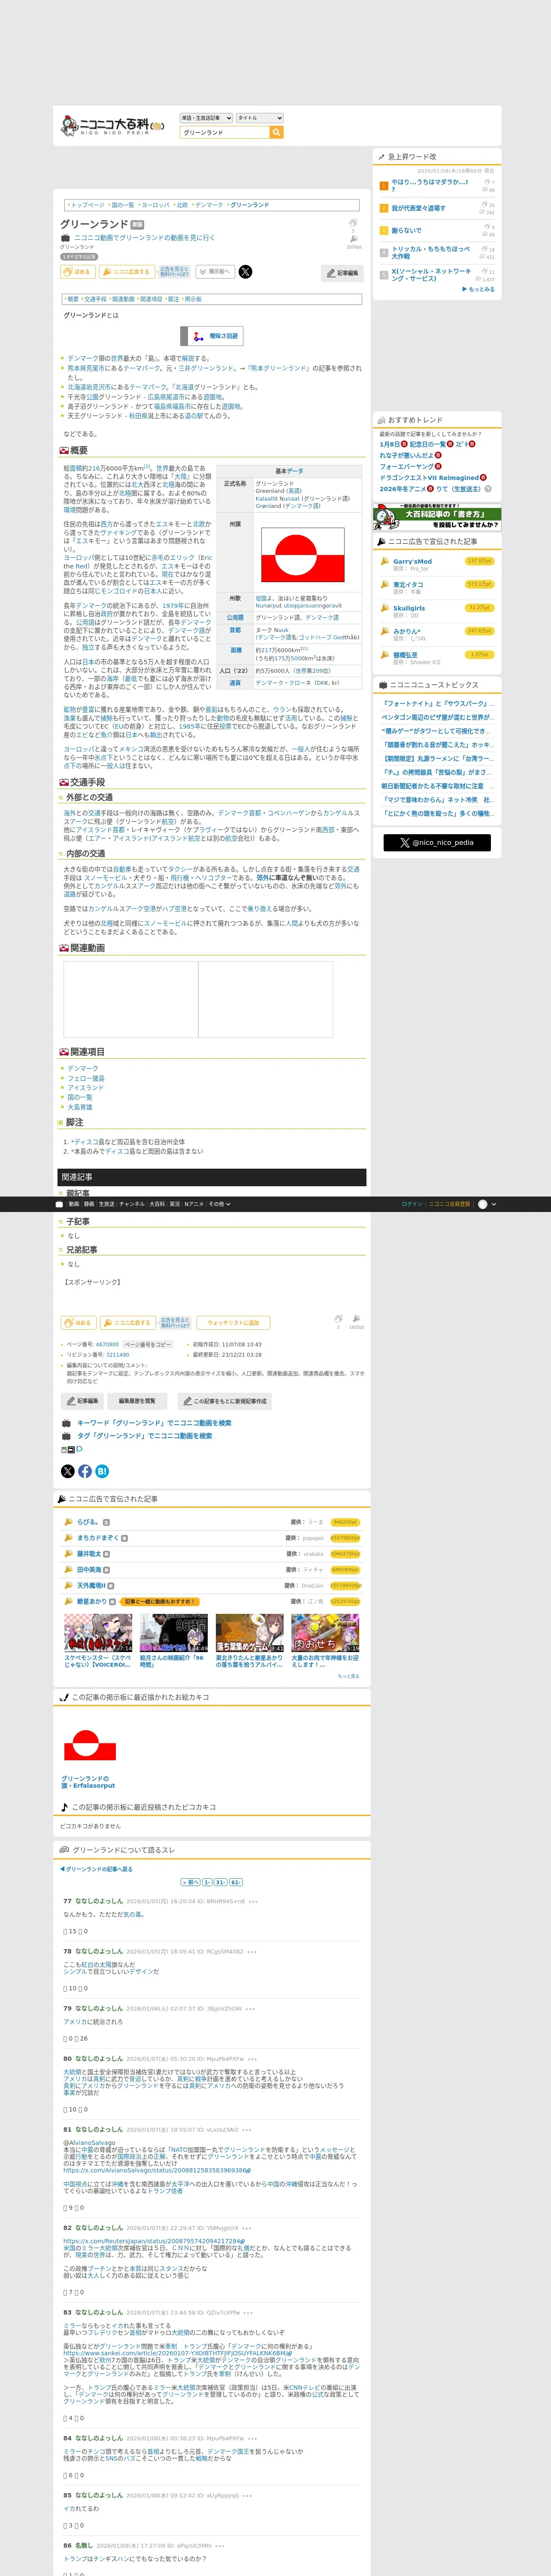Click the ログイン link in sticky bar
This screenshot has height=2576, width=551.
pos(412,1204)
